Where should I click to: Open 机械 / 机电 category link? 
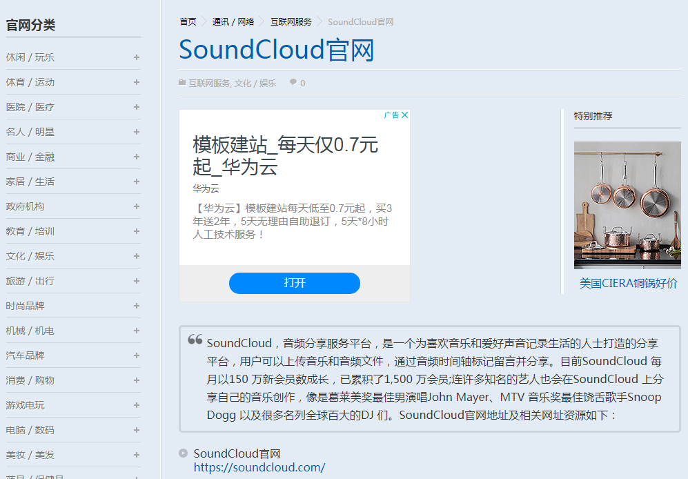(x=30, y=331)
